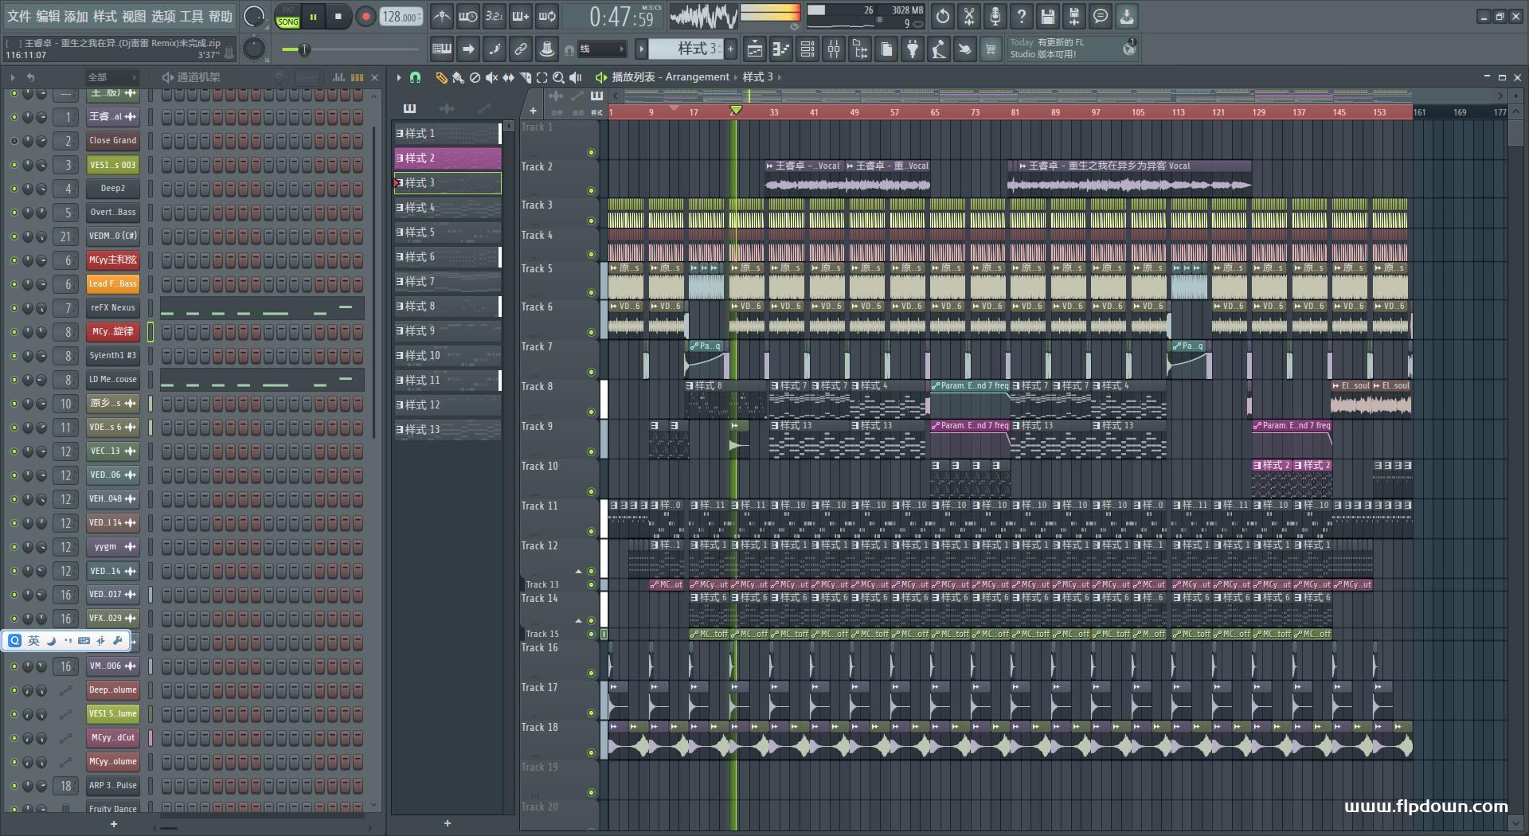
Task: Show the channel rack view icon
Action: [x=807, y=49]
